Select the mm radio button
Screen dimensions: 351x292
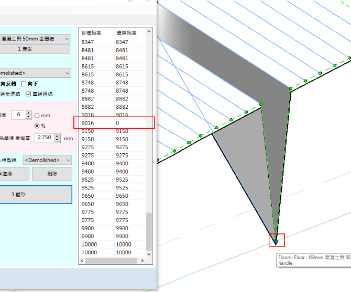point(37,115)
